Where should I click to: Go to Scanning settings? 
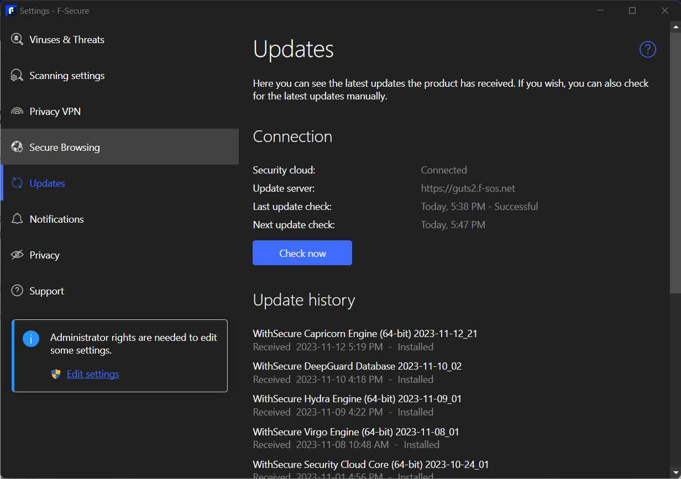(x=119, y=76)
